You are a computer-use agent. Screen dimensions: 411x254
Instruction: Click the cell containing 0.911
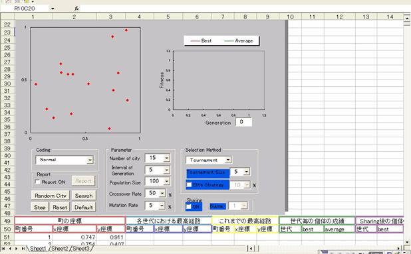pyautogui.click(x=111, y=237)
